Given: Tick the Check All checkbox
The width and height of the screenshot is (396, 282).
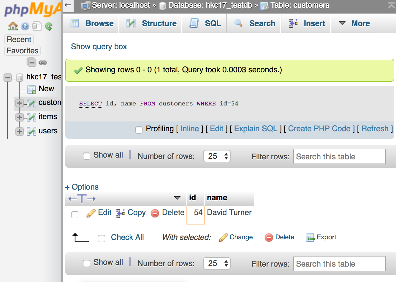Looking at the screenshot, I should [102, 238].
